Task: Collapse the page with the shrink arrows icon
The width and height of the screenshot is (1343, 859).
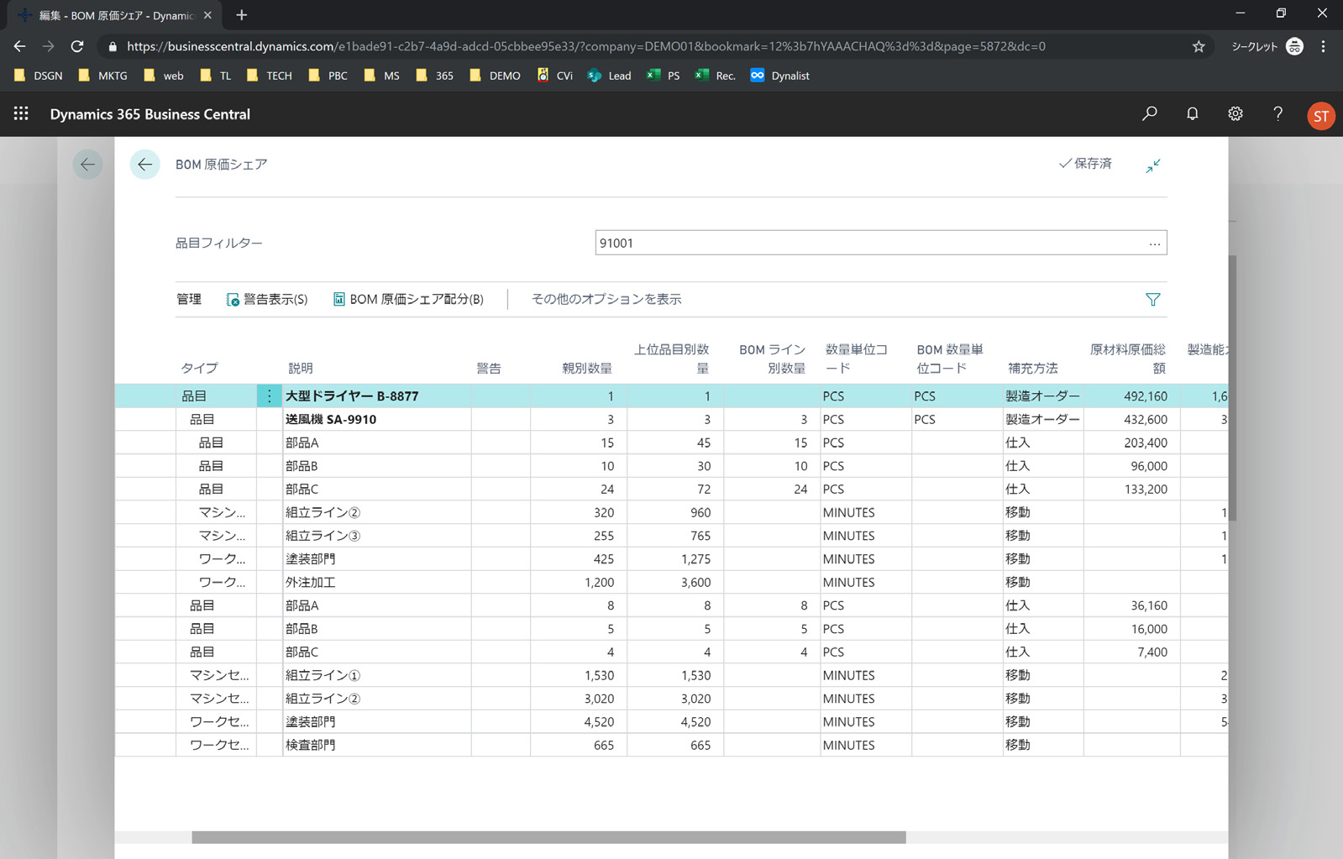Action: pyautogui.click(x=1153, y=165)
